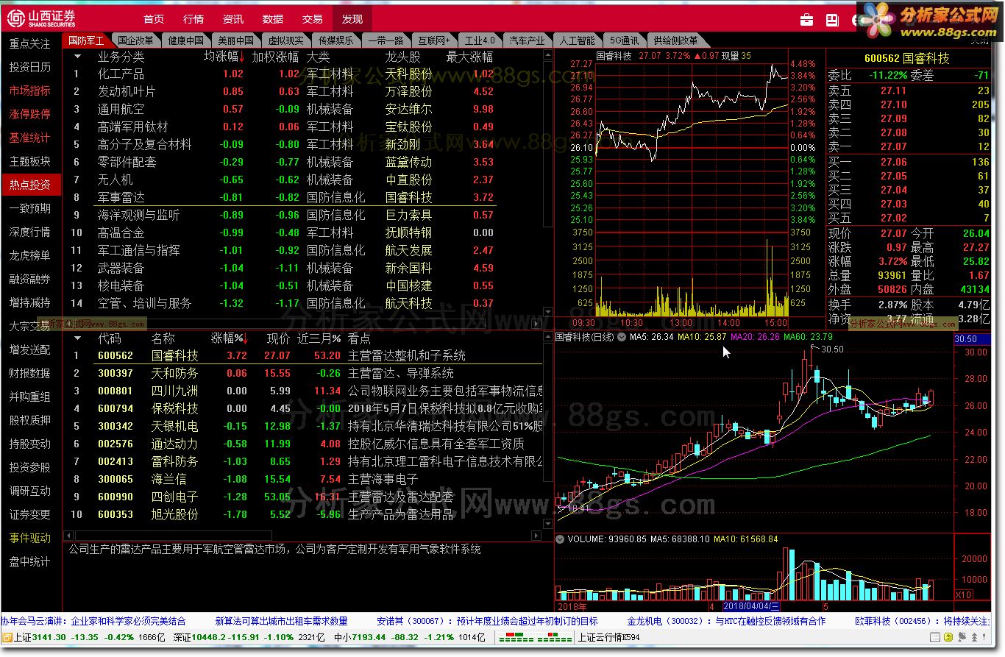Screen dimensions: 1005x657
Task: Select 盘中统计 in left sidebar
Action: [x=30, y=561]
